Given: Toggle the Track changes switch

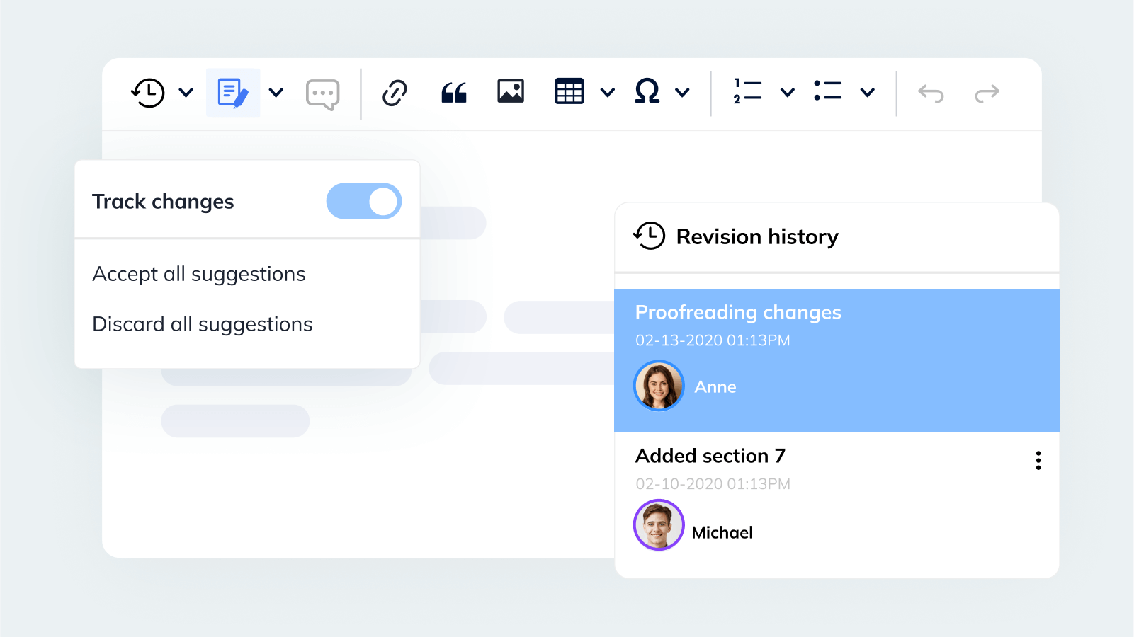Looking at the screenshot, I should click(364, 201).
